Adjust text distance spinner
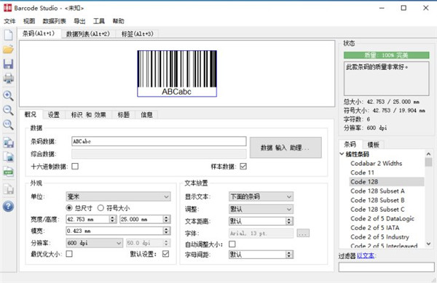The width and height of the screenshot is (437, 283). point(289,221)
